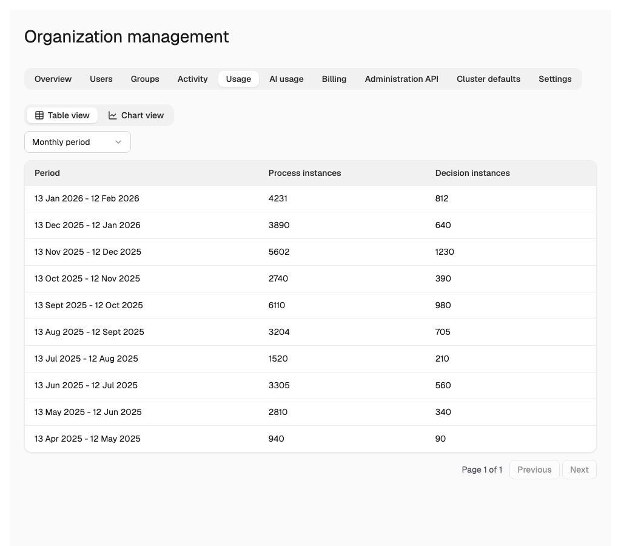This screenshot has width=621, height=546.
Task: Click the Period column header
Action: pos(47,173)
